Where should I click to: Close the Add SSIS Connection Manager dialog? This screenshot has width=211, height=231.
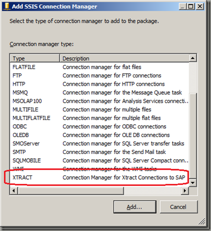pos(199,7)
